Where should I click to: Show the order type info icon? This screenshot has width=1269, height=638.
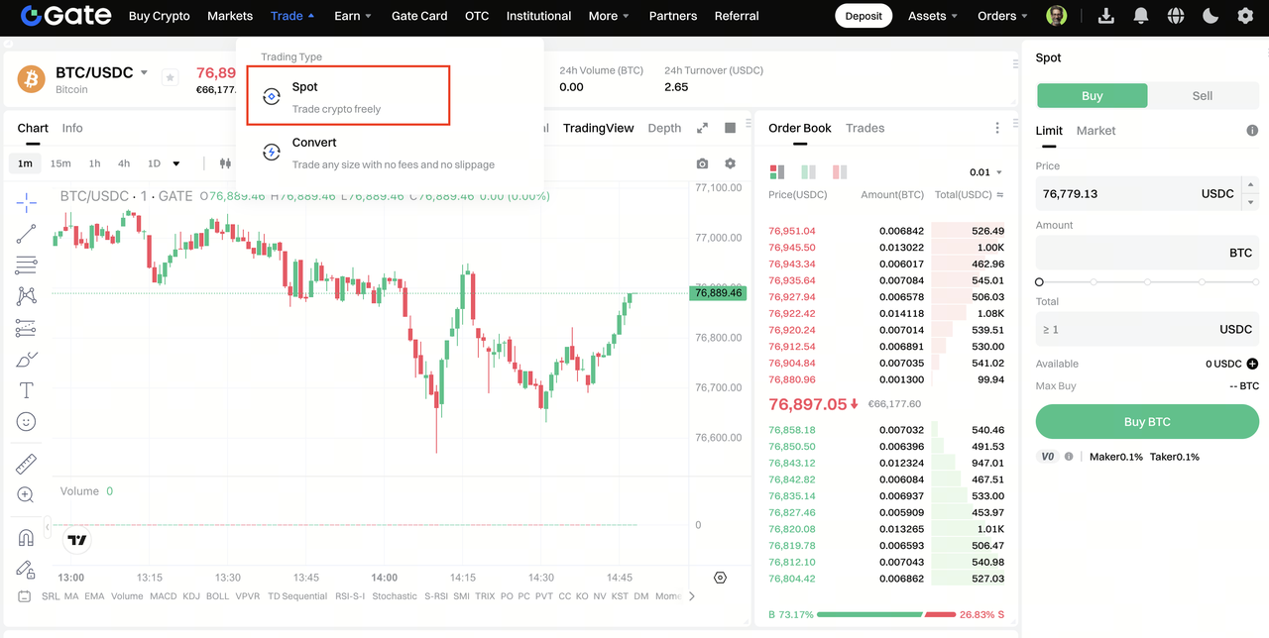1252,131
